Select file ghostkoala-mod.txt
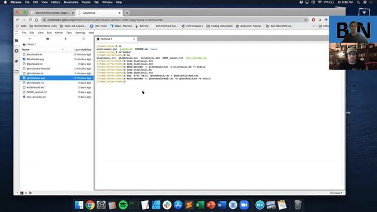The image size is (377, 212). pos(57,68)
